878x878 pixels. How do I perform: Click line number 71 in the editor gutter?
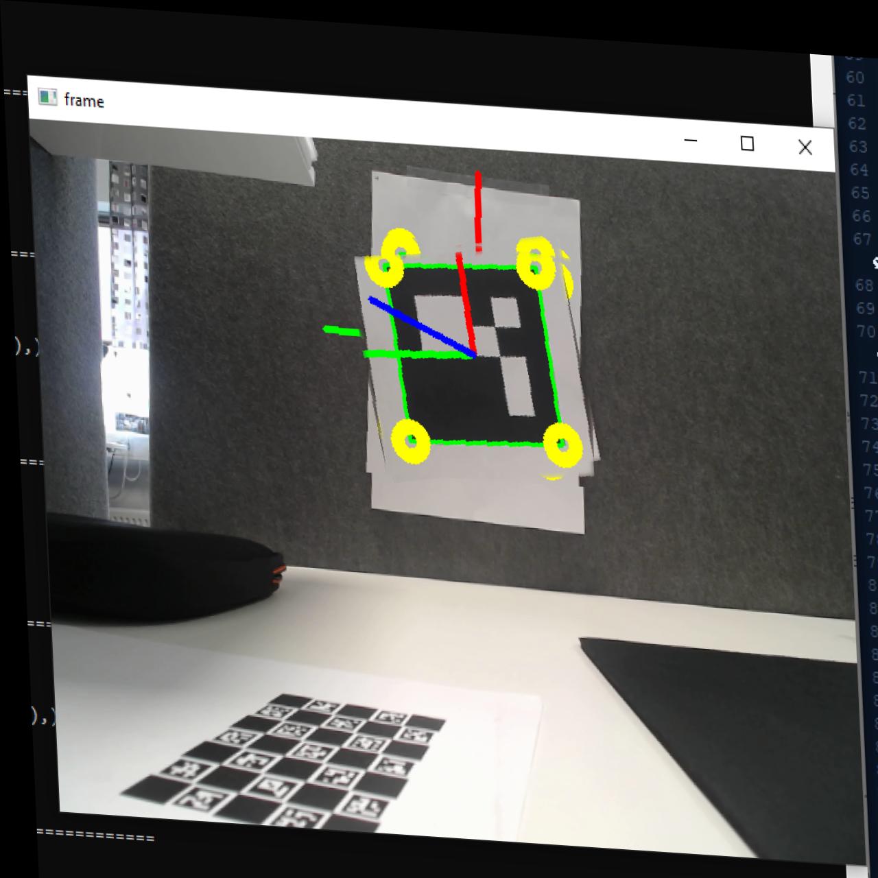pyautogui.click(x=868, y=377)
